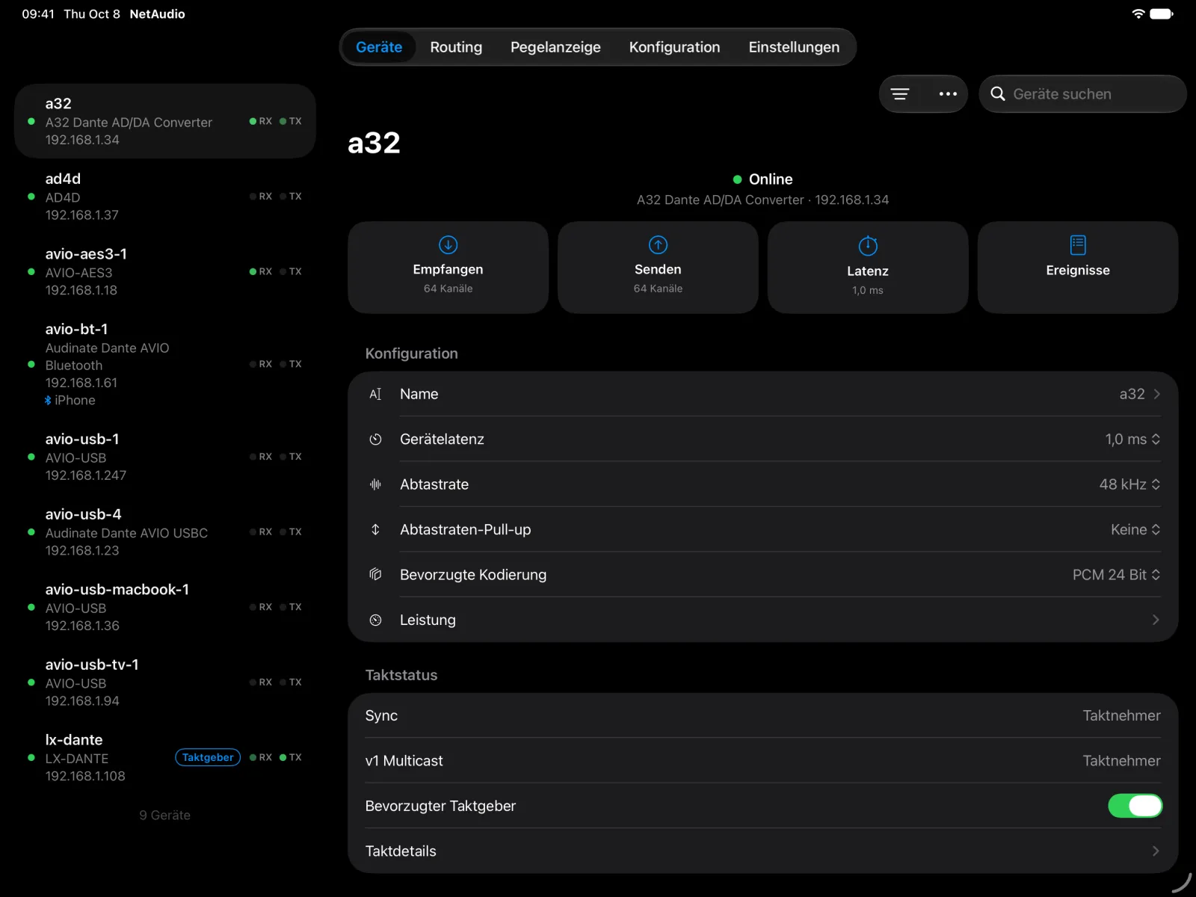Screen dimensions: 1196x897
Task: Click the Name text-cursor icon
Action: 375,394
